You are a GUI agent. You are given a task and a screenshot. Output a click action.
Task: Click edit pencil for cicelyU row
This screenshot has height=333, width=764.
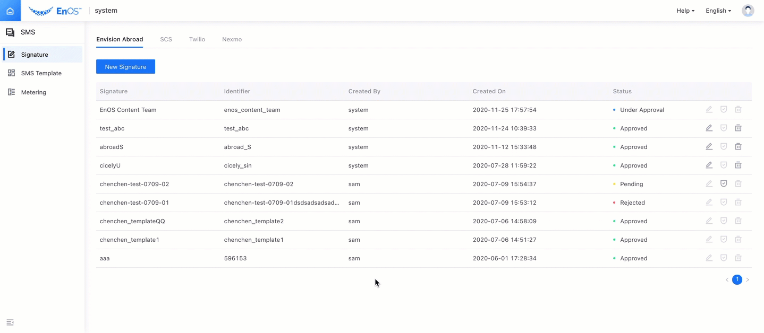coord(709,165)
